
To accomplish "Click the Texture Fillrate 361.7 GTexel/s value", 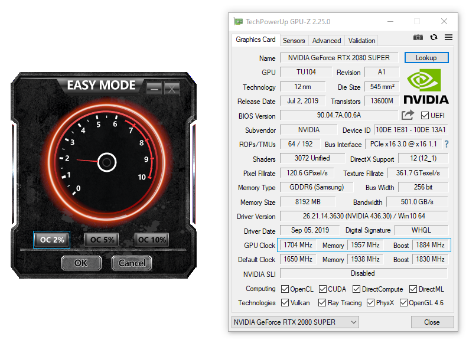I will click(418, 173).
